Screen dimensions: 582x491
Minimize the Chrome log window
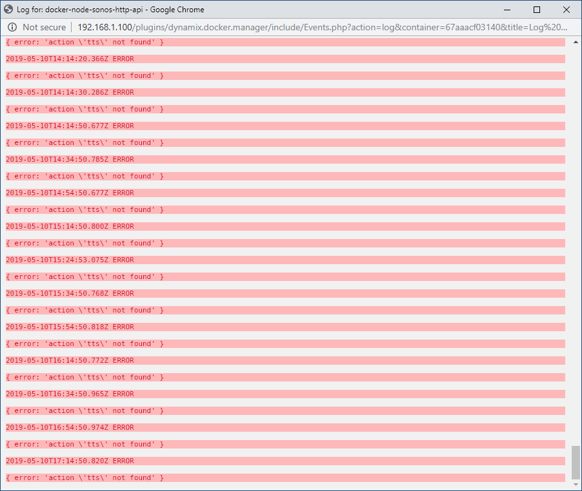(x=507, y=10)
